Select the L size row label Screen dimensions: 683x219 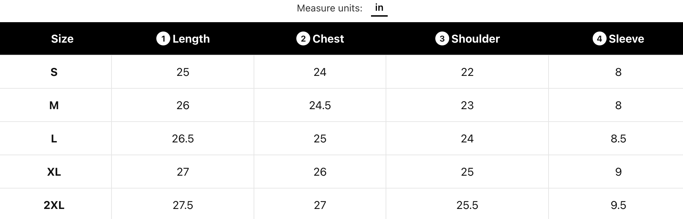54,139
